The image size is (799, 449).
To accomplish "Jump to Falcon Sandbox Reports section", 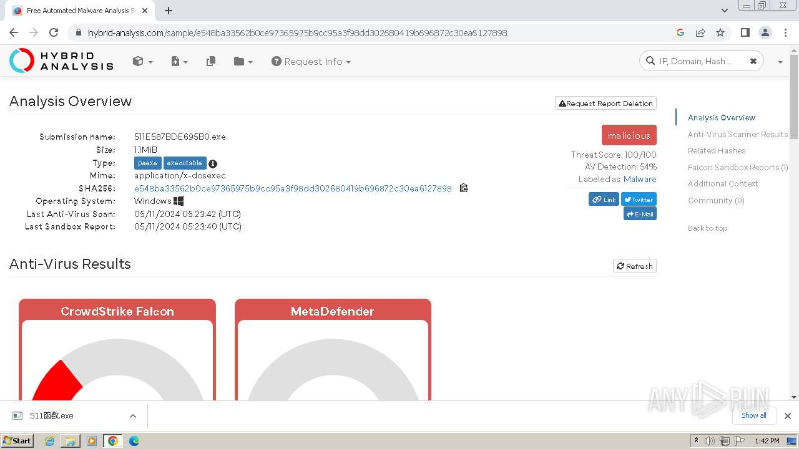I will 738,167.
